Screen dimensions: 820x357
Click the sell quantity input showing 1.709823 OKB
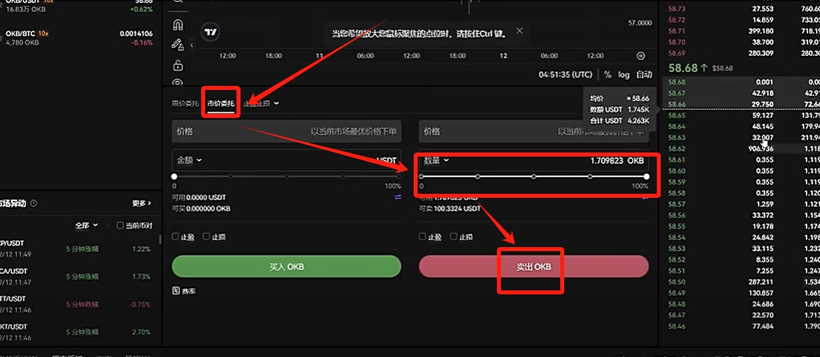pyautogui.click(x=534, y=161)
